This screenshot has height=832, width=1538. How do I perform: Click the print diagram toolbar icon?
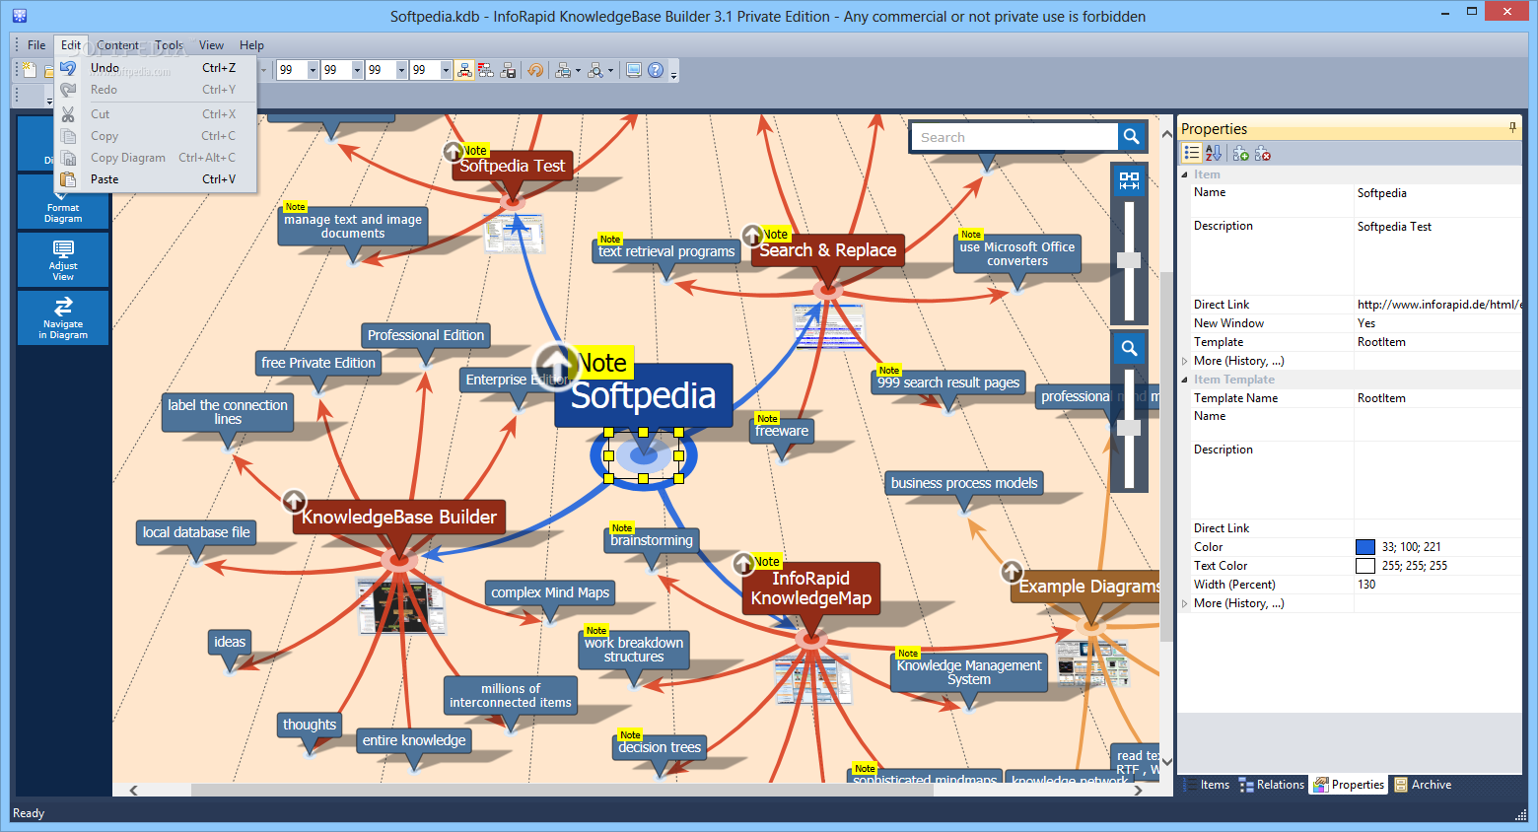click(563, 70)
